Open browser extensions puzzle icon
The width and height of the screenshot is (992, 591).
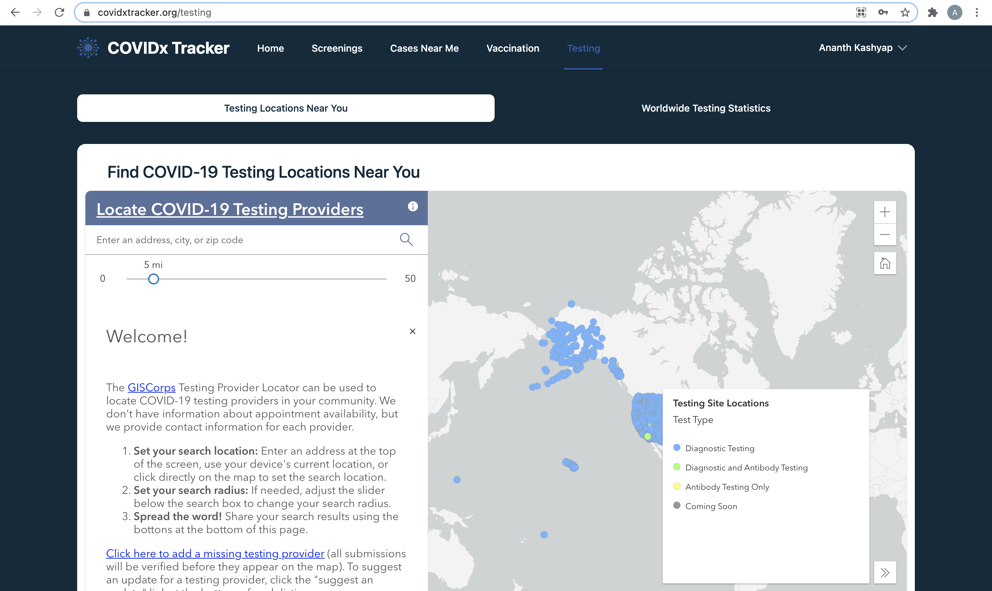932,12
